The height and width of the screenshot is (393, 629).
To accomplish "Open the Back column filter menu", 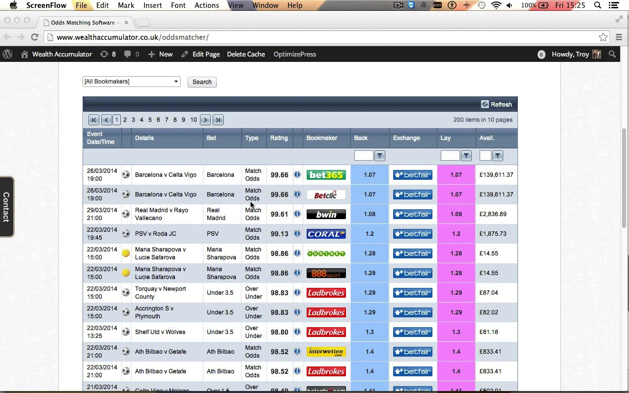I will pyautogui.click(x=379, y=156).
